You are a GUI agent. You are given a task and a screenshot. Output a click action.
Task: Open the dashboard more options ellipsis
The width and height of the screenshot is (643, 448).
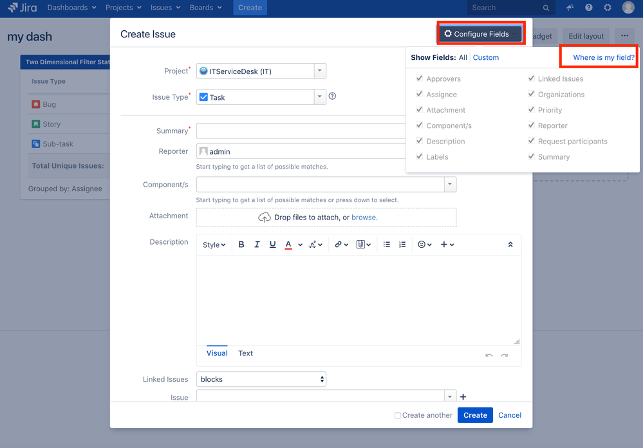pyautogui.click(x=624, y=35)
